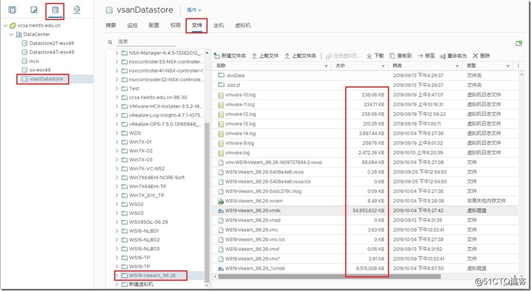Switch to 权限 tab
Image resolution: width=531 pixels, height=291 pixels.
(176, 25)
